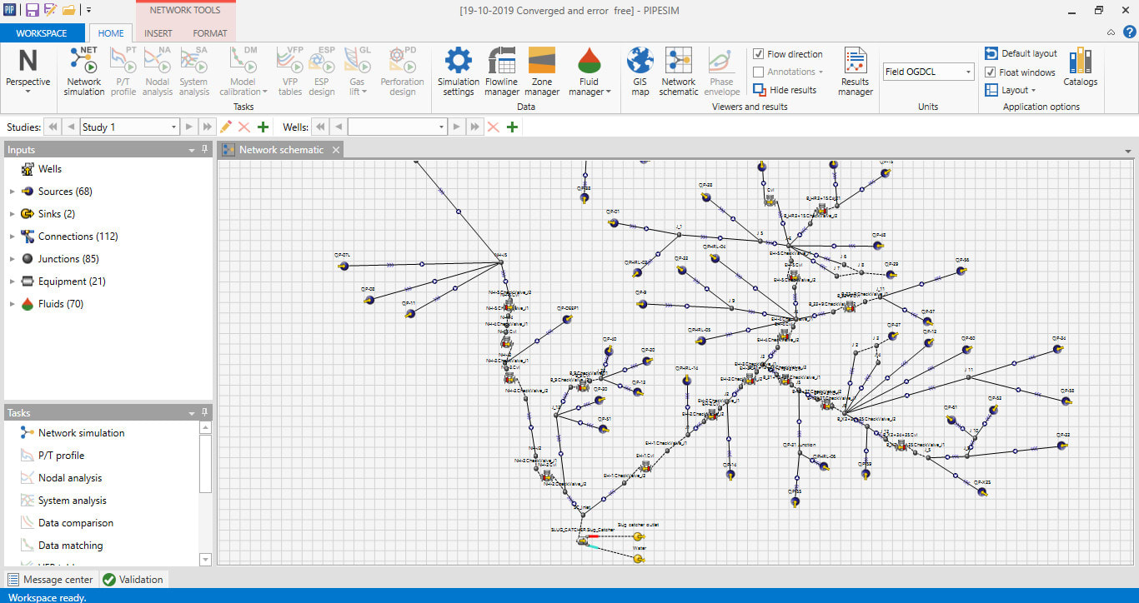Screen dimensions: 1139x603
Task: Expand Equipment (21) tree node
Action: tap(13, 282)
